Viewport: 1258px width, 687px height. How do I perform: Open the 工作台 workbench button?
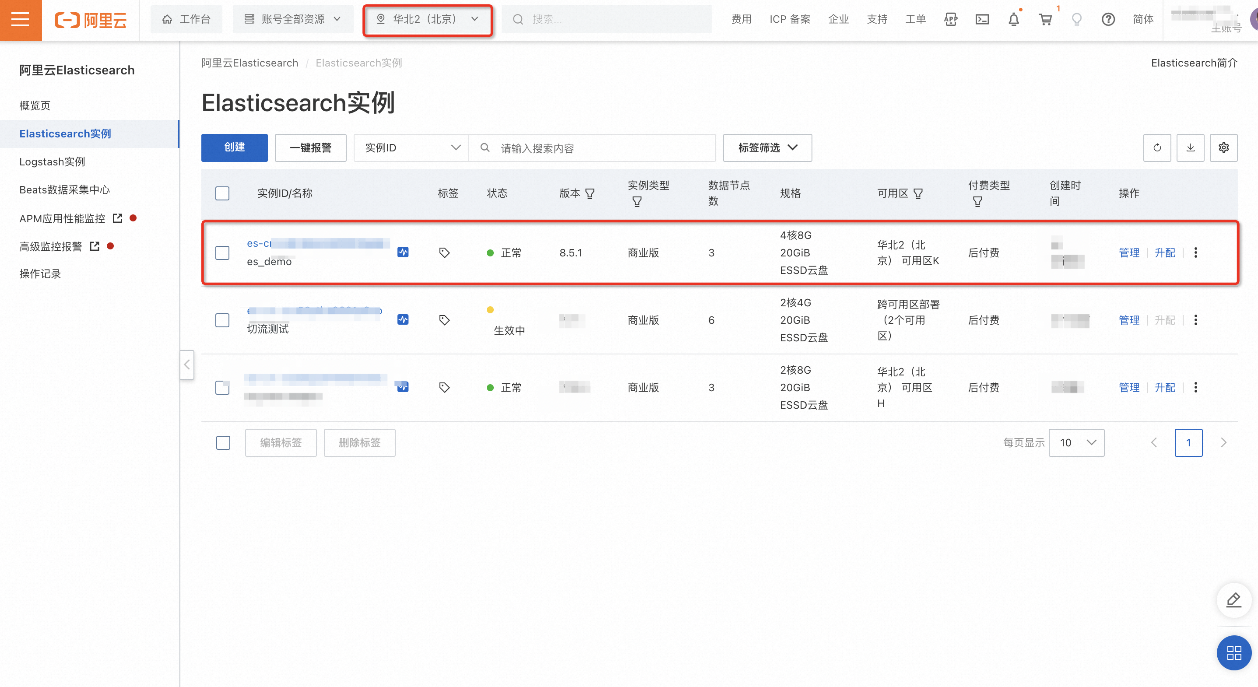coord(186,19)
